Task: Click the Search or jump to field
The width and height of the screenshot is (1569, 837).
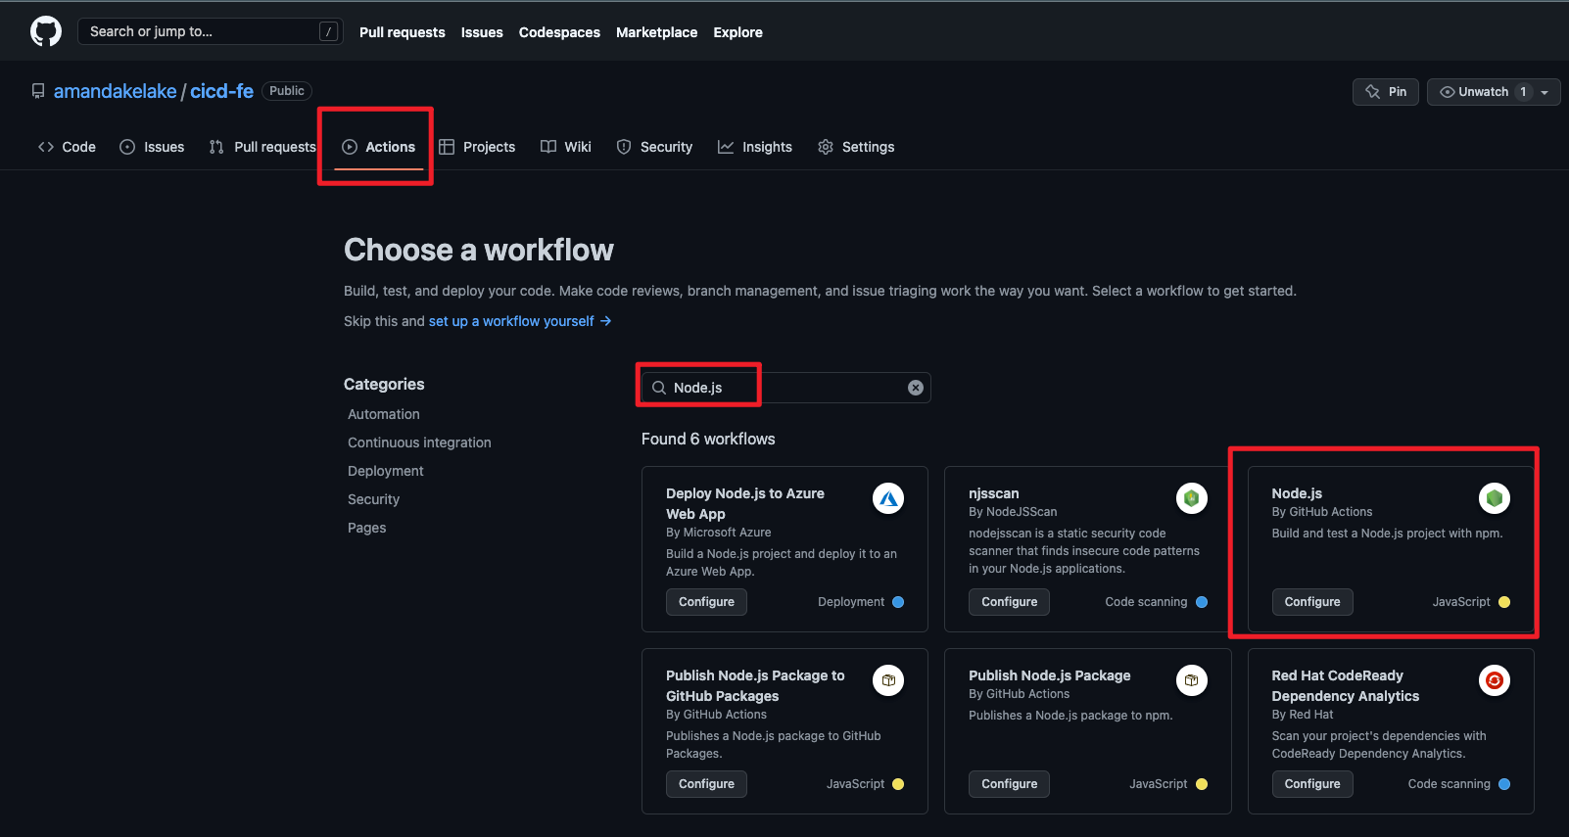Action: (211, 31)
